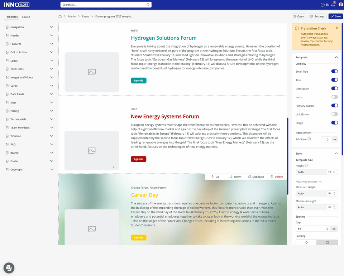Image resolution: width=344 pixels, height=276 pixels.
Task: Duplicate the selected section
Action: (256, 177)
